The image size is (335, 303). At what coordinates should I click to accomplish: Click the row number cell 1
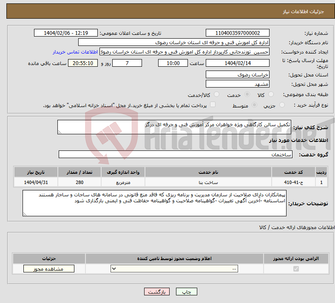(x=321, y=182)
